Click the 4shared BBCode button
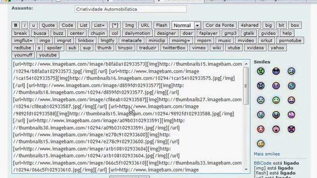317x178 pixels. [250, 25]
